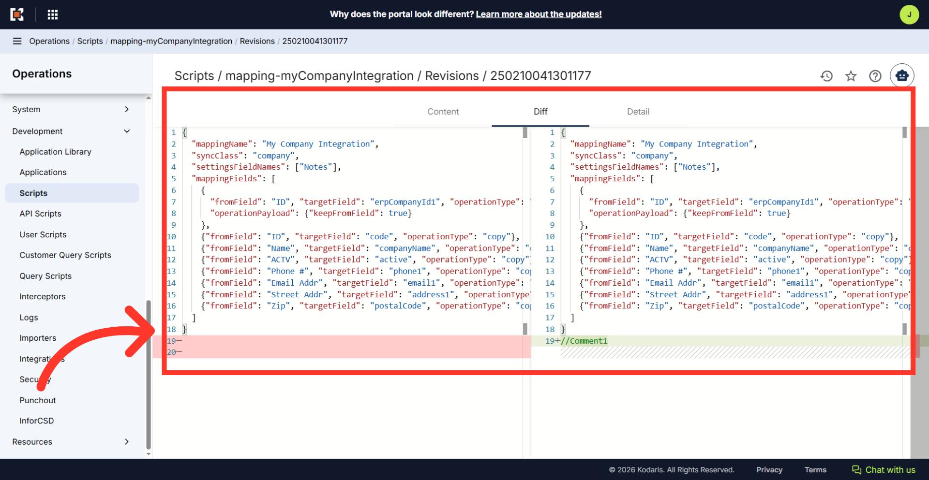Expand the Resources menu section
Image resolution: width=929 pixels, height=480 pixels.
point(72,442)
